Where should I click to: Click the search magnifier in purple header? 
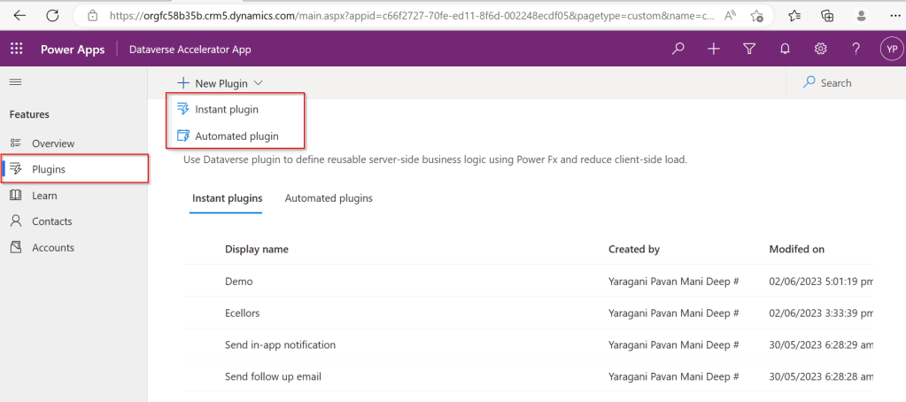click(x=678, y=49)
